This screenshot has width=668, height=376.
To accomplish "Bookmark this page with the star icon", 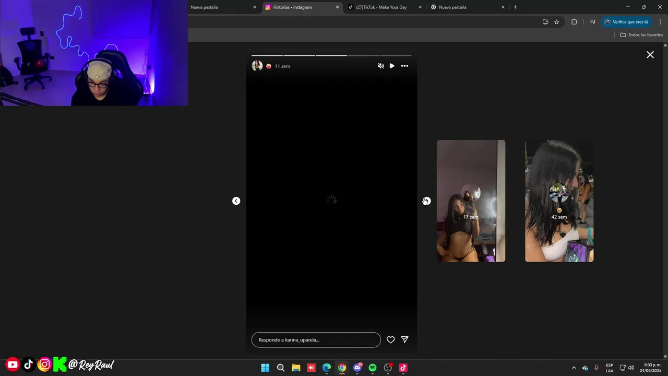I will pyautogui.click(x=556, y=22).
